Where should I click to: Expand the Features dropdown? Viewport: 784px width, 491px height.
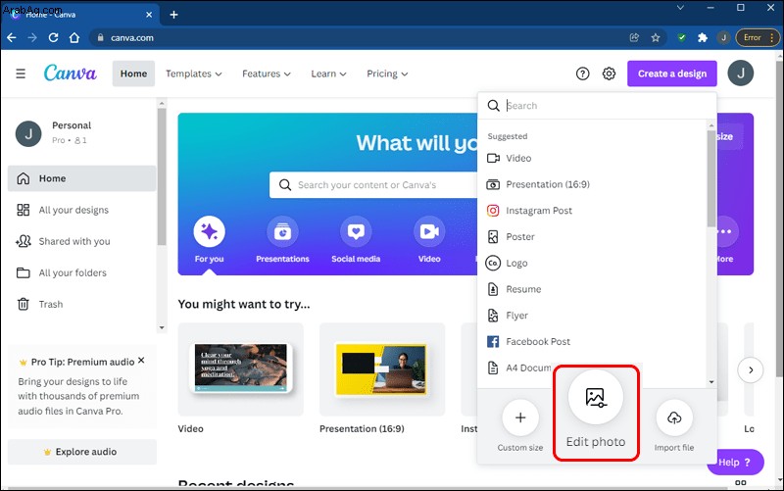(266, 74)
